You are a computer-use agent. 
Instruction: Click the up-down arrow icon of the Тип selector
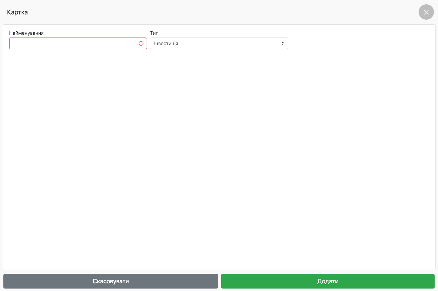[282, 43]
